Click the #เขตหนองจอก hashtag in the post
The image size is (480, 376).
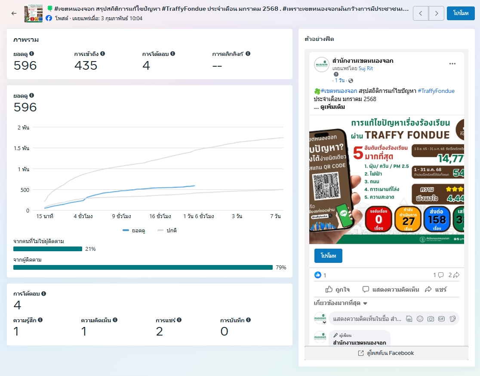click(338, 91)
